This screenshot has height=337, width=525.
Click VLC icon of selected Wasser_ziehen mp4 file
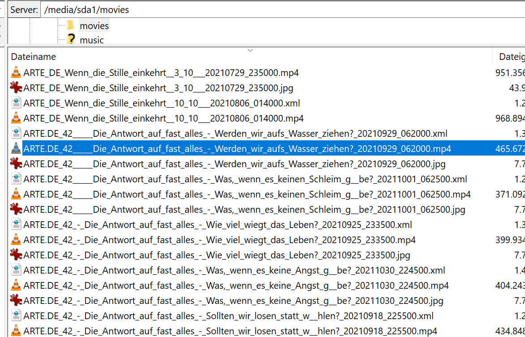tap(16, 148)
